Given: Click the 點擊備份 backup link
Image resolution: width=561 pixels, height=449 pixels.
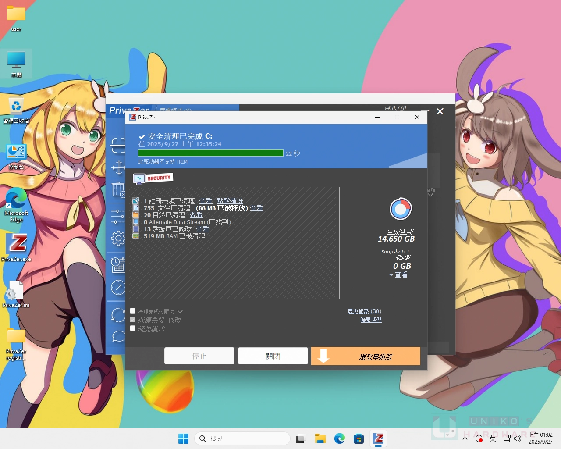Looking at the screenshot, I should click(x=230, y=201).
